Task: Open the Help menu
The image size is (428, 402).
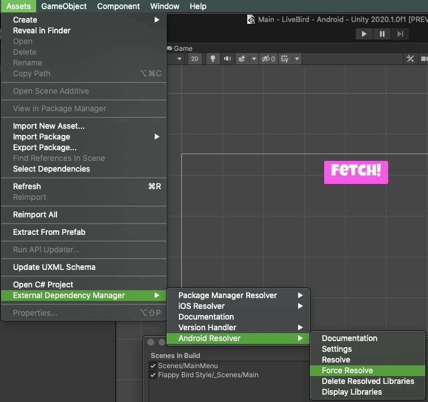Action: point(198,6)
